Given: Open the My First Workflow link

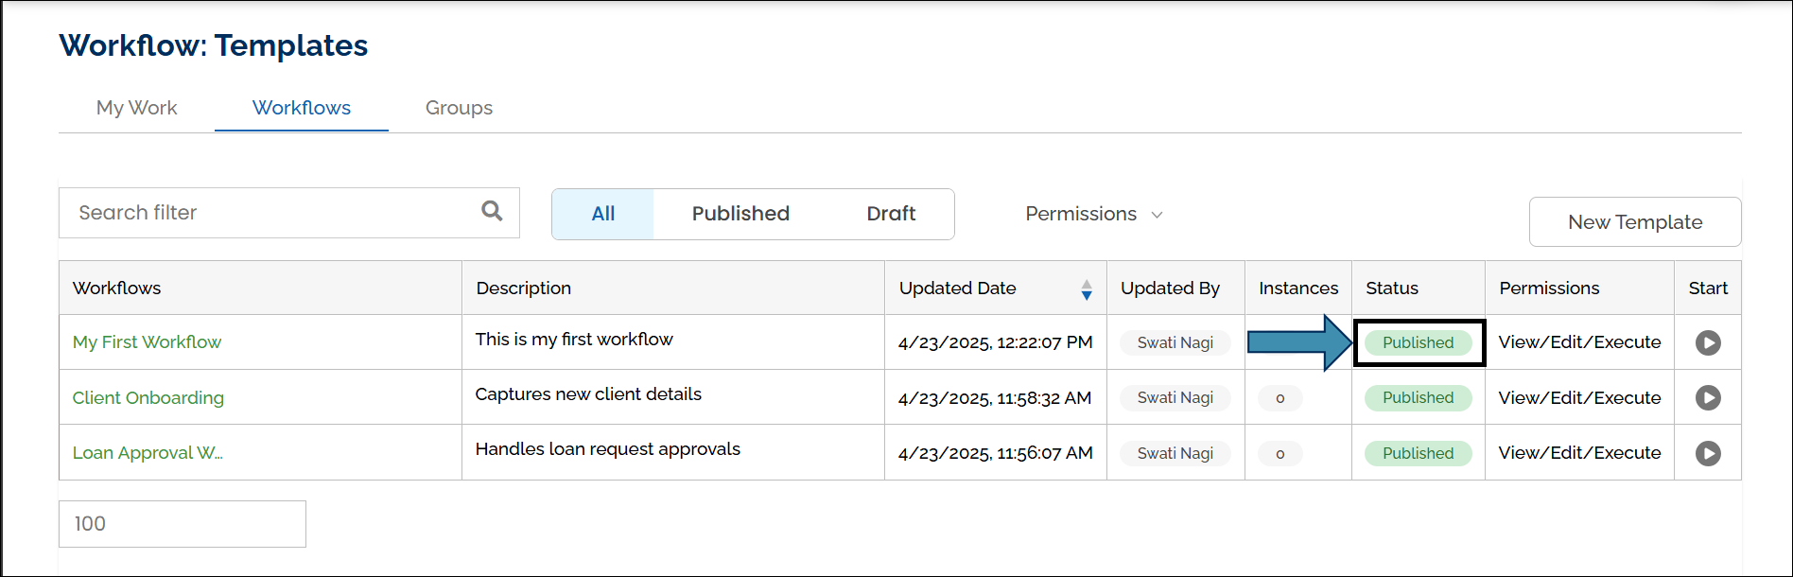Looking at the screenshot, I should [x=147, y=342].
